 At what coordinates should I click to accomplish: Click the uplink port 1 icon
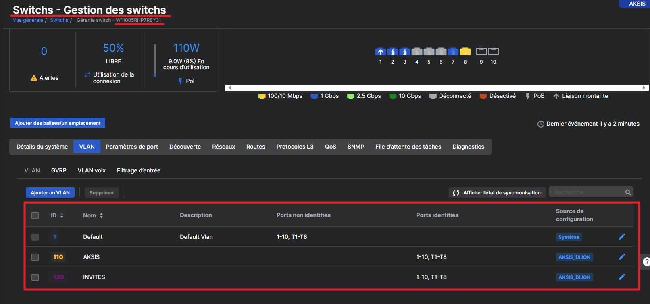pos(380,52)
